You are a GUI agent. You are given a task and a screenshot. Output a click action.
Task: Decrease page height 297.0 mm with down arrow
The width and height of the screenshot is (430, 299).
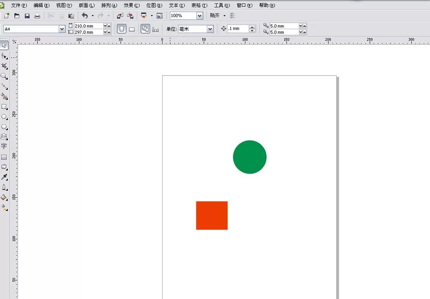click(x=105, y=32)
